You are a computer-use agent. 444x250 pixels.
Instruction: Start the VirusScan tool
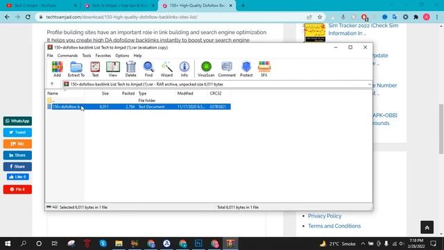click(x=206, y=69)
